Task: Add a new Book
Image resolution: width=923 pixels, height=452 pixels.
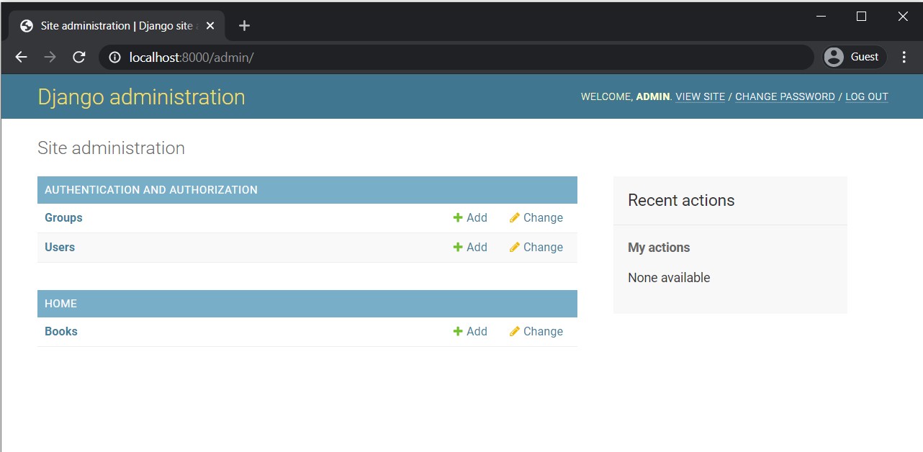Action: click(x=470, y=332)
